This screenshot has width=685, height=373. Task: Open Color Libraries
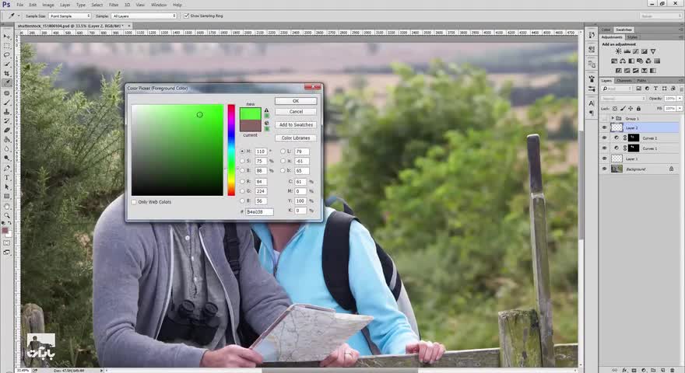coord(296,138)
